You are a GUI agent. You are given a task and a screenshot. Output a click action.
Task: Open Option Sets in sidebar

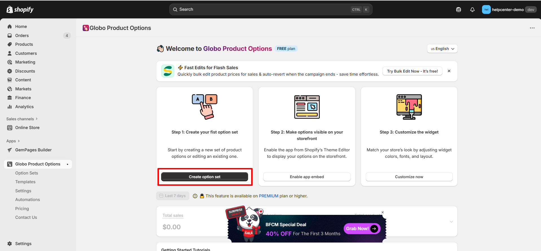pyautogui.click(x=27, y=173)
